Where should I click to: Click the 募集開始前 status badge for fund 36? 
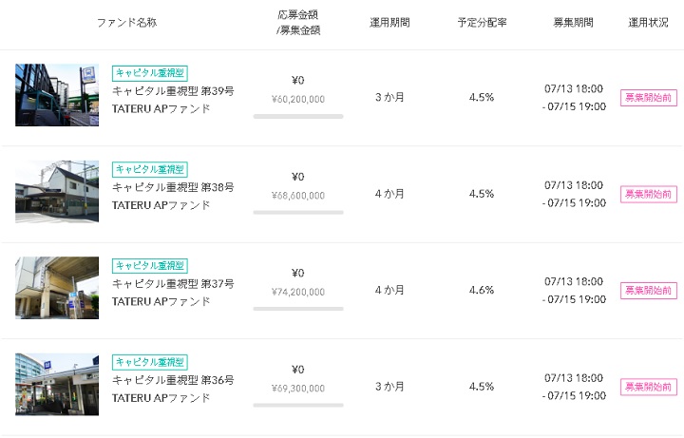pyautogui.click(x=649, y=387)
